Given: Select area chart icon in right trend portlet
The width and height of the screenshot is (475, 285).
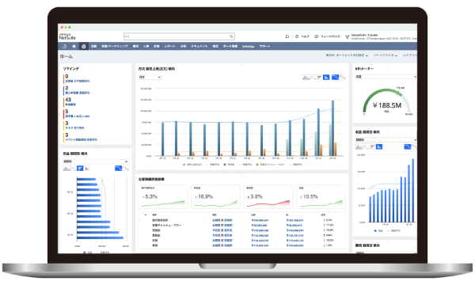Looking at the screenshot, I should click(x=359, y=147).
